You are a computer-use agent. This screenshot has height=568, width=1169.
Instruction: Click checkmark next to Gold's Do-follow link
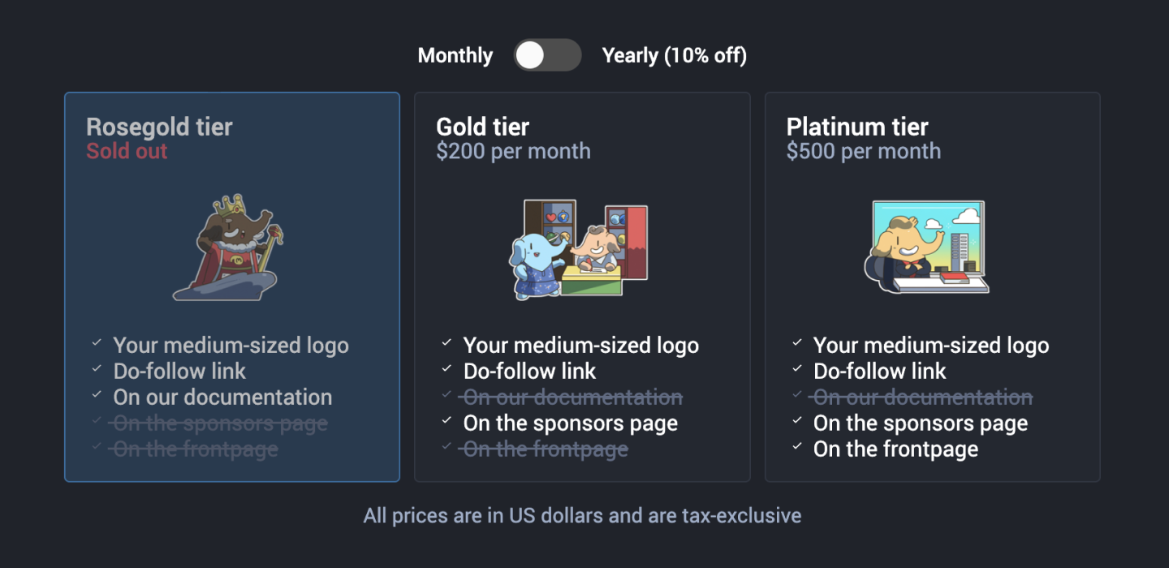(x=446, y=369)
